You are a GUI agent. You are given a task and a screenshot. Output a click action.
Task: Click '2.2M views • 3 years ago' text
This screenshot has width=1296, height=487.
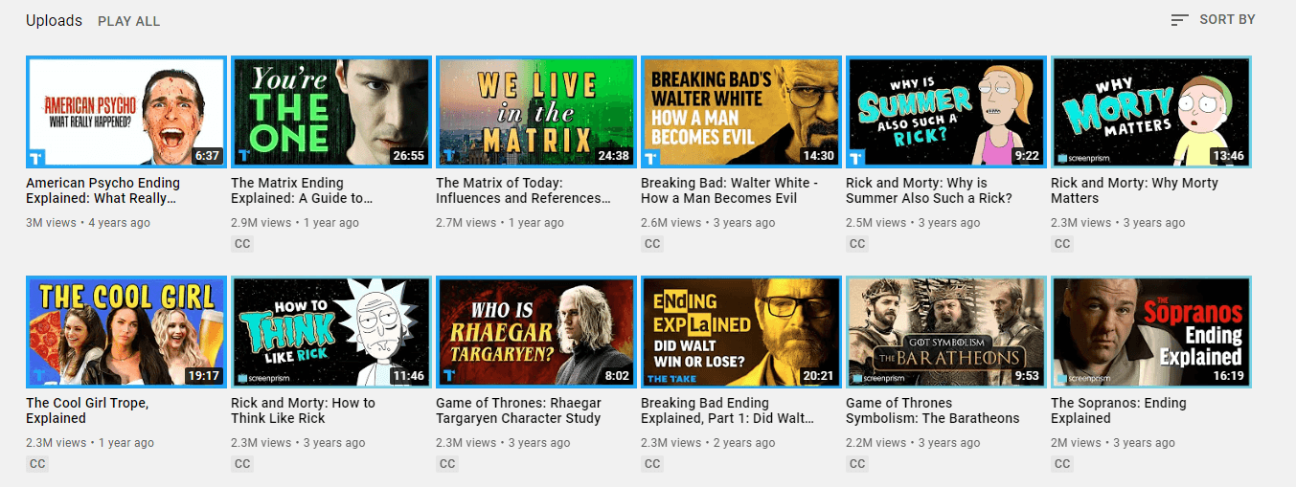coord(913,443)
